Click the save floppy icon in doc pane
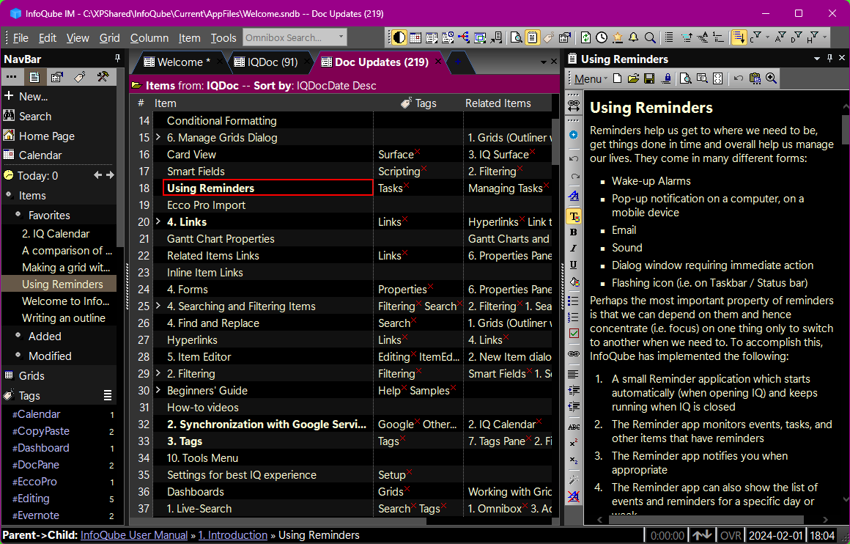This screenshot has height=544, width=850. click(649, 78)
